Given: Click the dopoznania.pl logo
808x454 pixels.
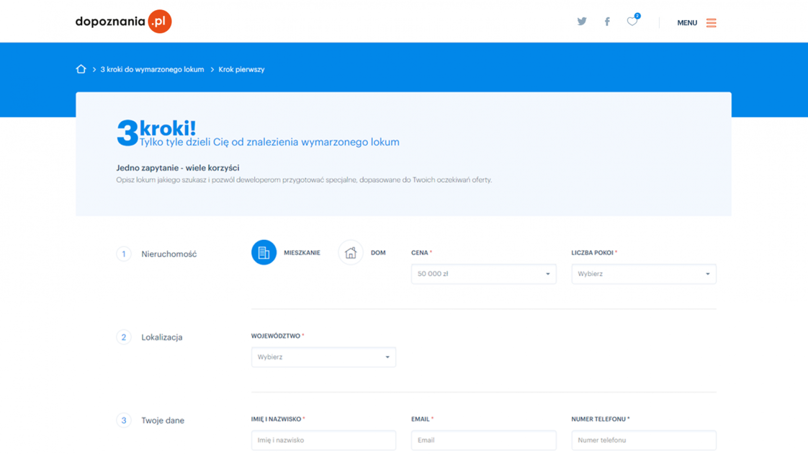Looking at the screenshot, I should (123, 22).
